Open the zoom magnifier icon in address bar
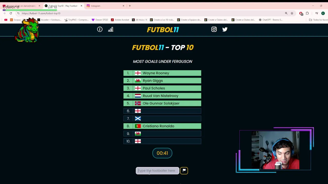Screen dimensions: 328x184 pos(286,13)
